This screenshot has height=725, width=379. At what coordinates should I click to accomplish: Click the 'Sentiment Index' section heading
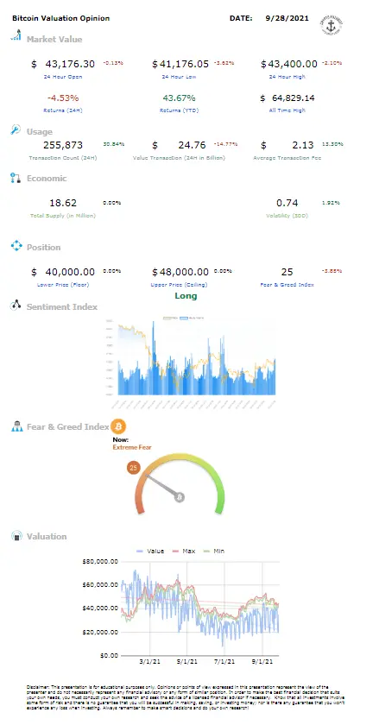62,306
